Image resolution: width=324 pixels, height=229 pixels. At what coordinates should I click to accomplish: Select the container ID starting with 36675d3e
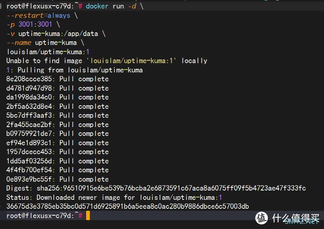tap(128, 206)
